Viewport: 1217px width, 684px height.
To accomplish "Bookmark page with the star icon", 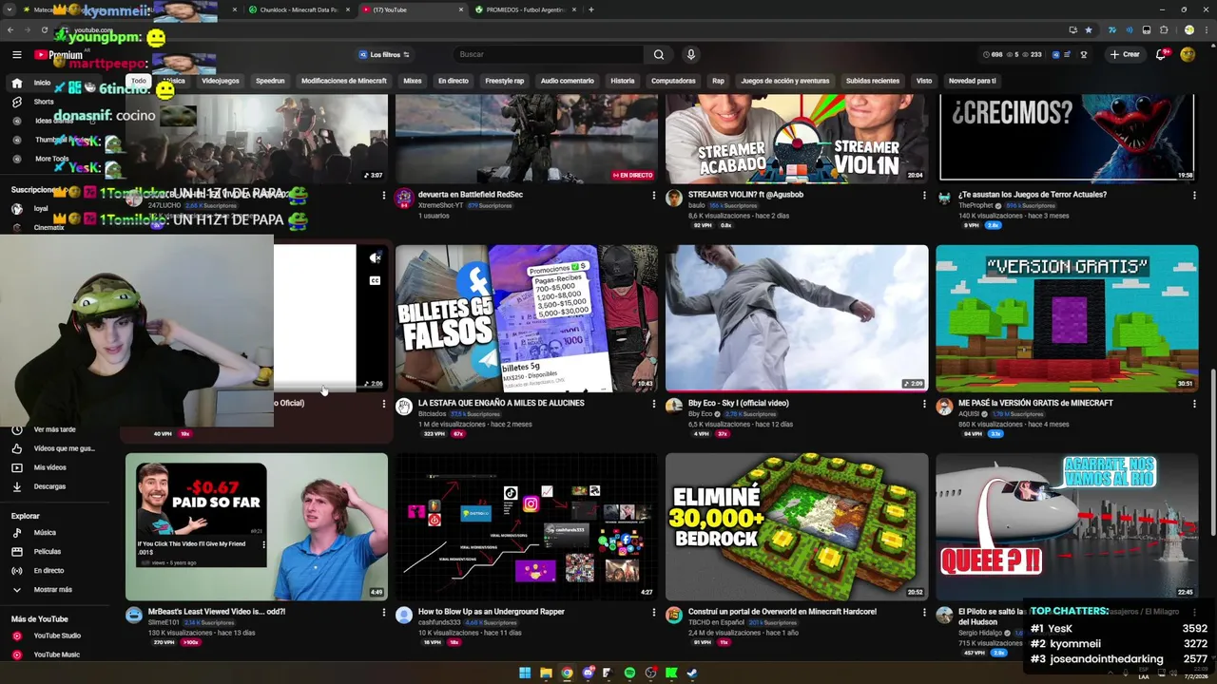I will point(1089,29).
